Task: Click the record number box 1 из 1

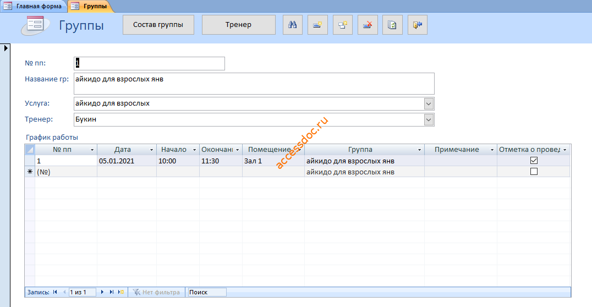Action: [x=83, y=292]
